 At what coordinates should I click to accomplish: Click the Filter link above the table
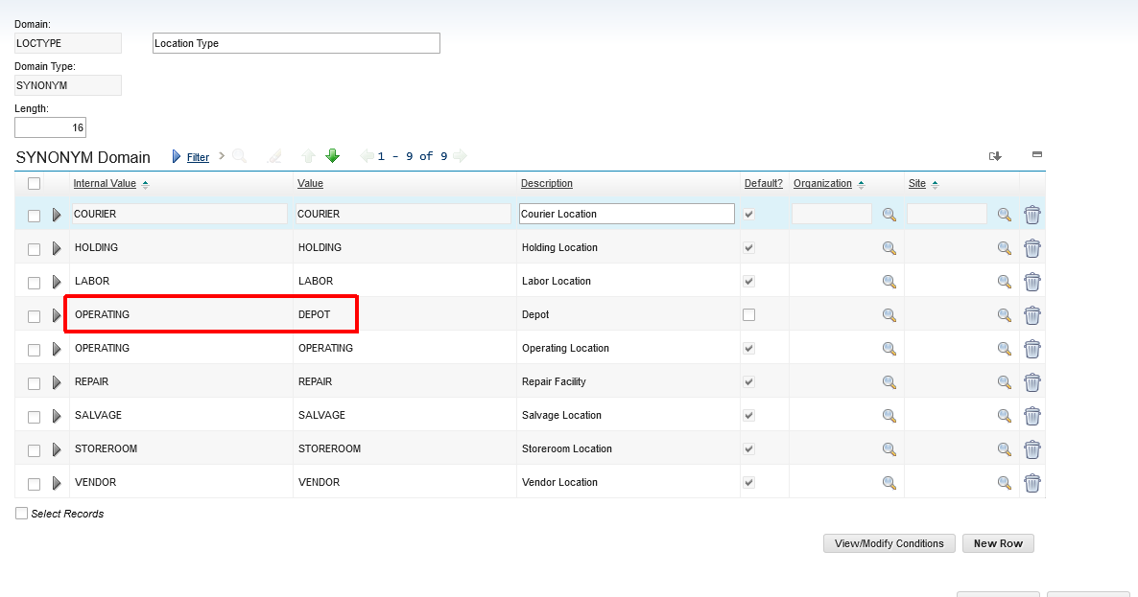click(x=196, y=156)
